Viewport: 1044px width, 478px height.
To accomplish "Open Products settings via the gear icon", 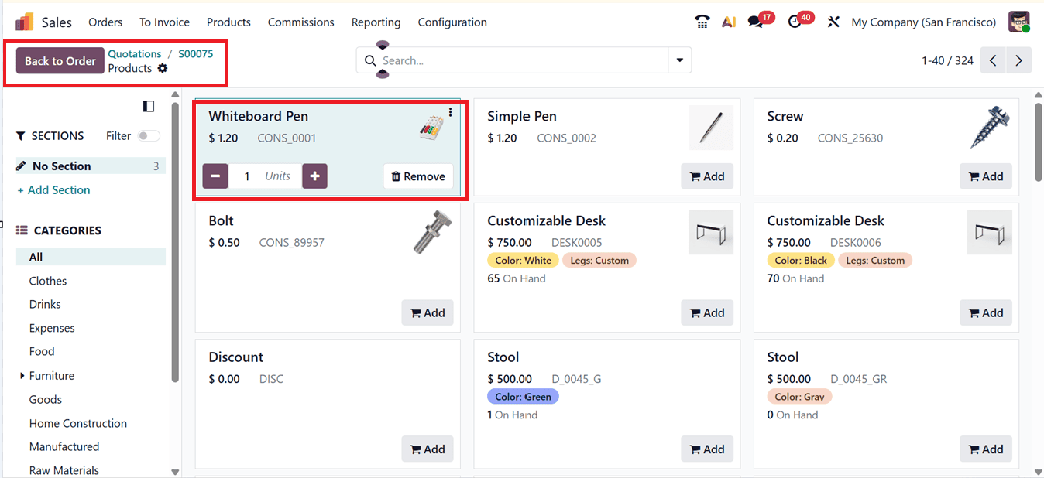I will point(162,68).
